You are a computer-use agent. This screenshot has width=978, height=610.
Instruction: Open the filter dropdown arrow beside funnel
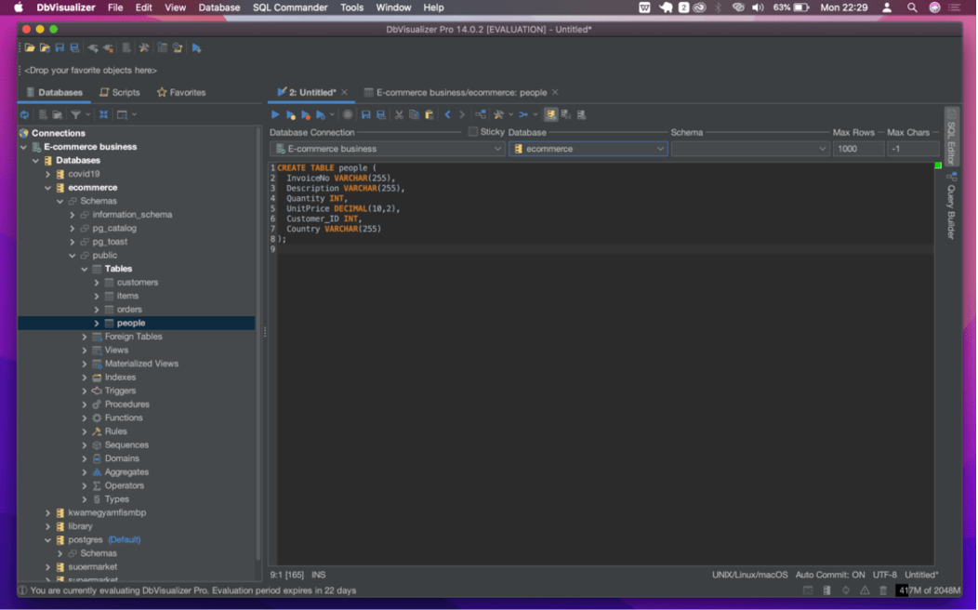pyautogui.click(x=88, y=114)
